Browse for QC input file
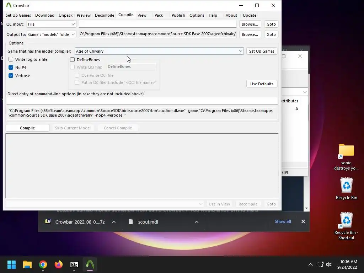The image size is (364, 273). [x=250, y=24]
